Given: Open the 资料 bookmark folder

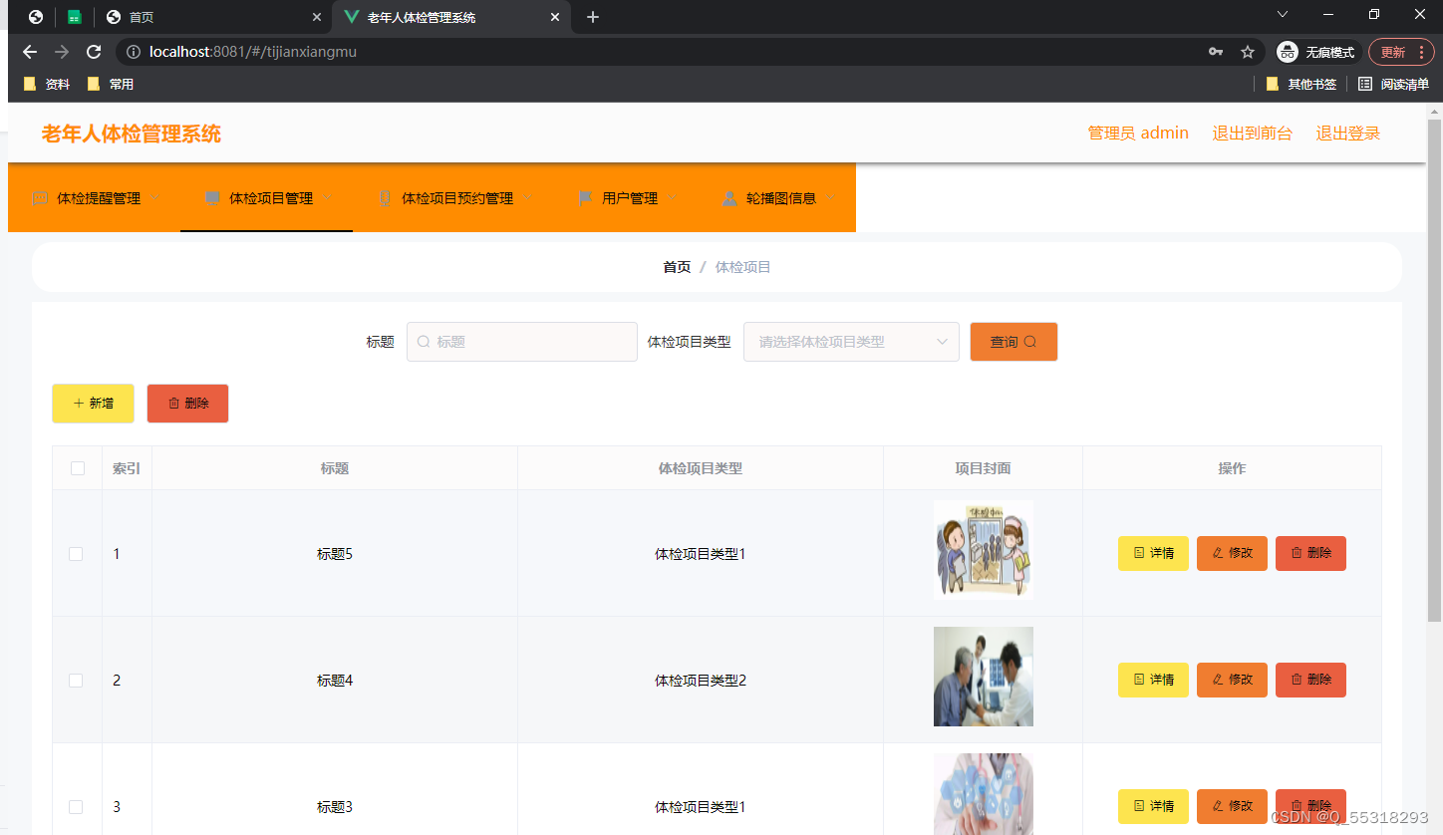Looking at the screenshot, I should pos(47,85).
